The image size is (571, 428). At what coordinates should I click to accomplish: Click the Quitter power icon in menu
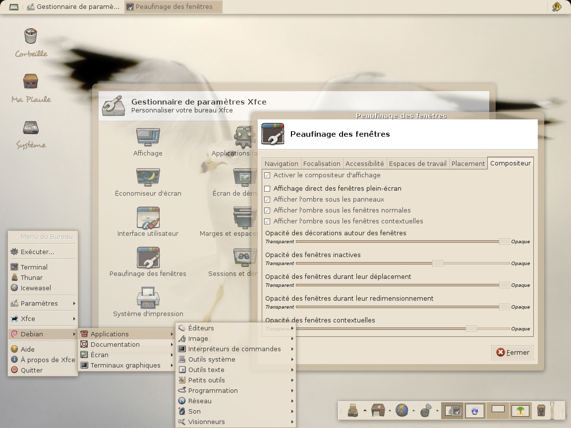(14, 370)
